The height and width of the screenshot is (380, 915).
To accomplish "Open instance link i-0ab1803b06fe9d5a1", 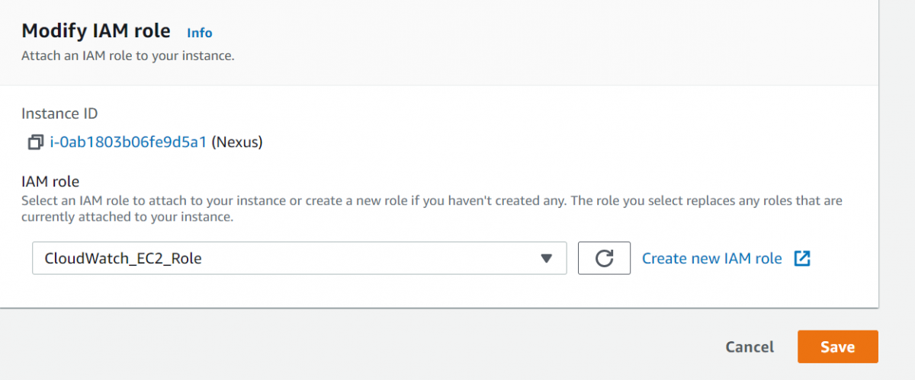I will pos(128,142).
